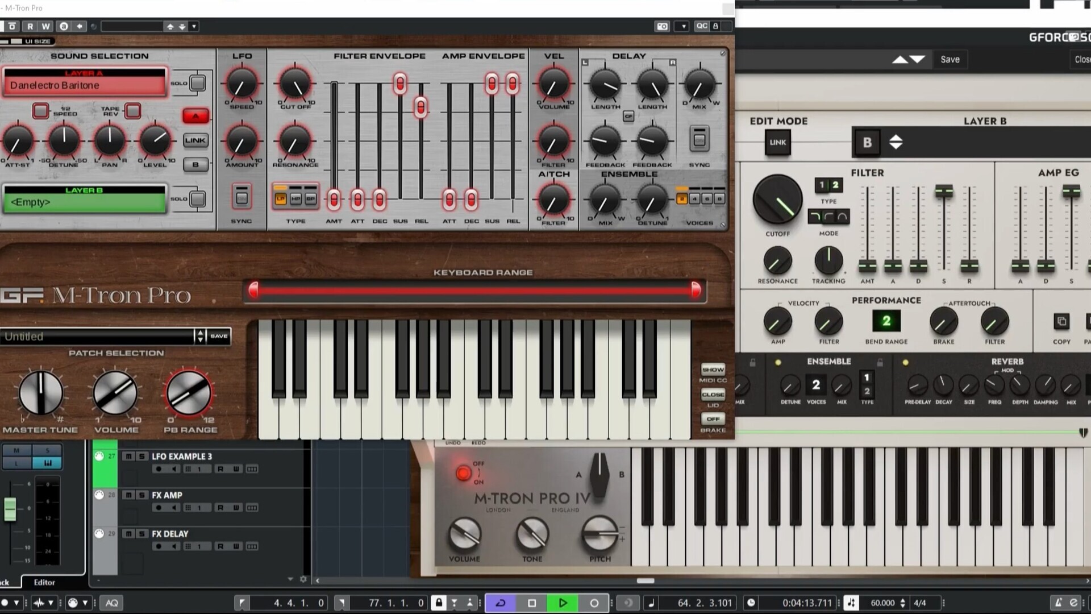Image resolution: width=1091 pixels, height=614 pixels.
Task: Click SHOW MIDI CC button
Action: click(713, 370)
